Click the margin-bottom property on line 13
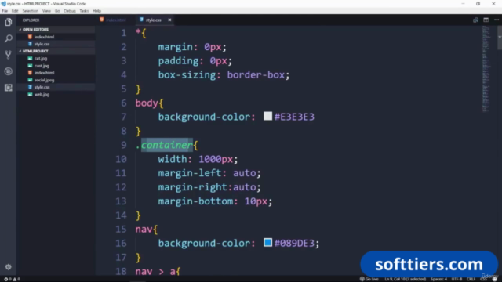This screenshot has width=502, height=282. (195, 201)
